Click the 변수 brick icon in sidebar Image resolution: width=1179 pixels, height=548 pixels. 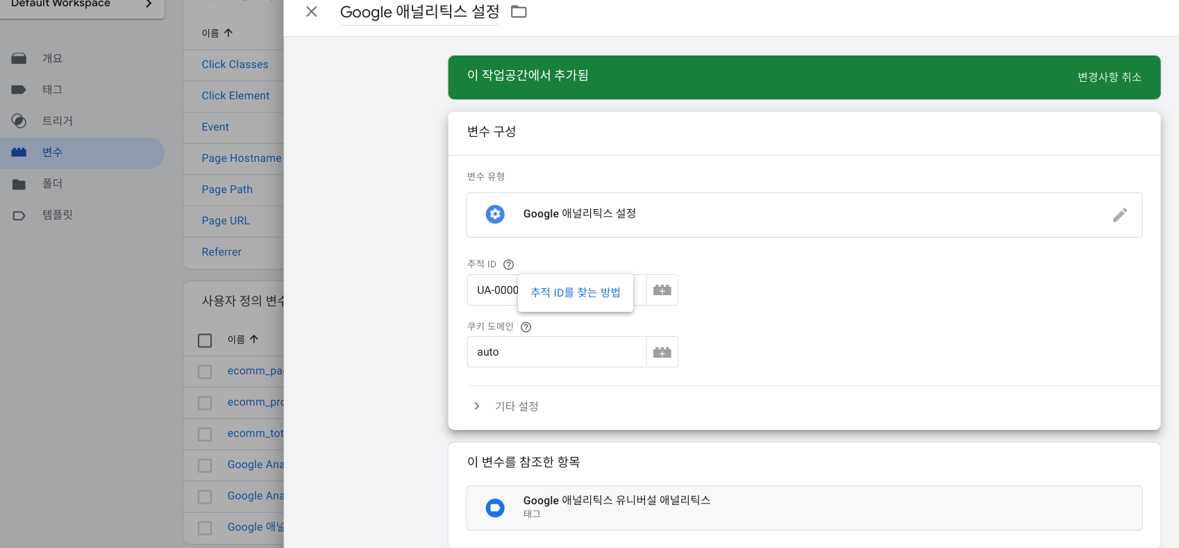click(19, 152)
